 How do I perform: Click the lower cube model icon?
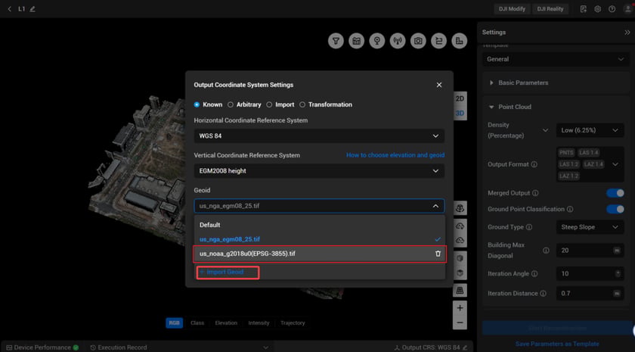pos(460,273)
